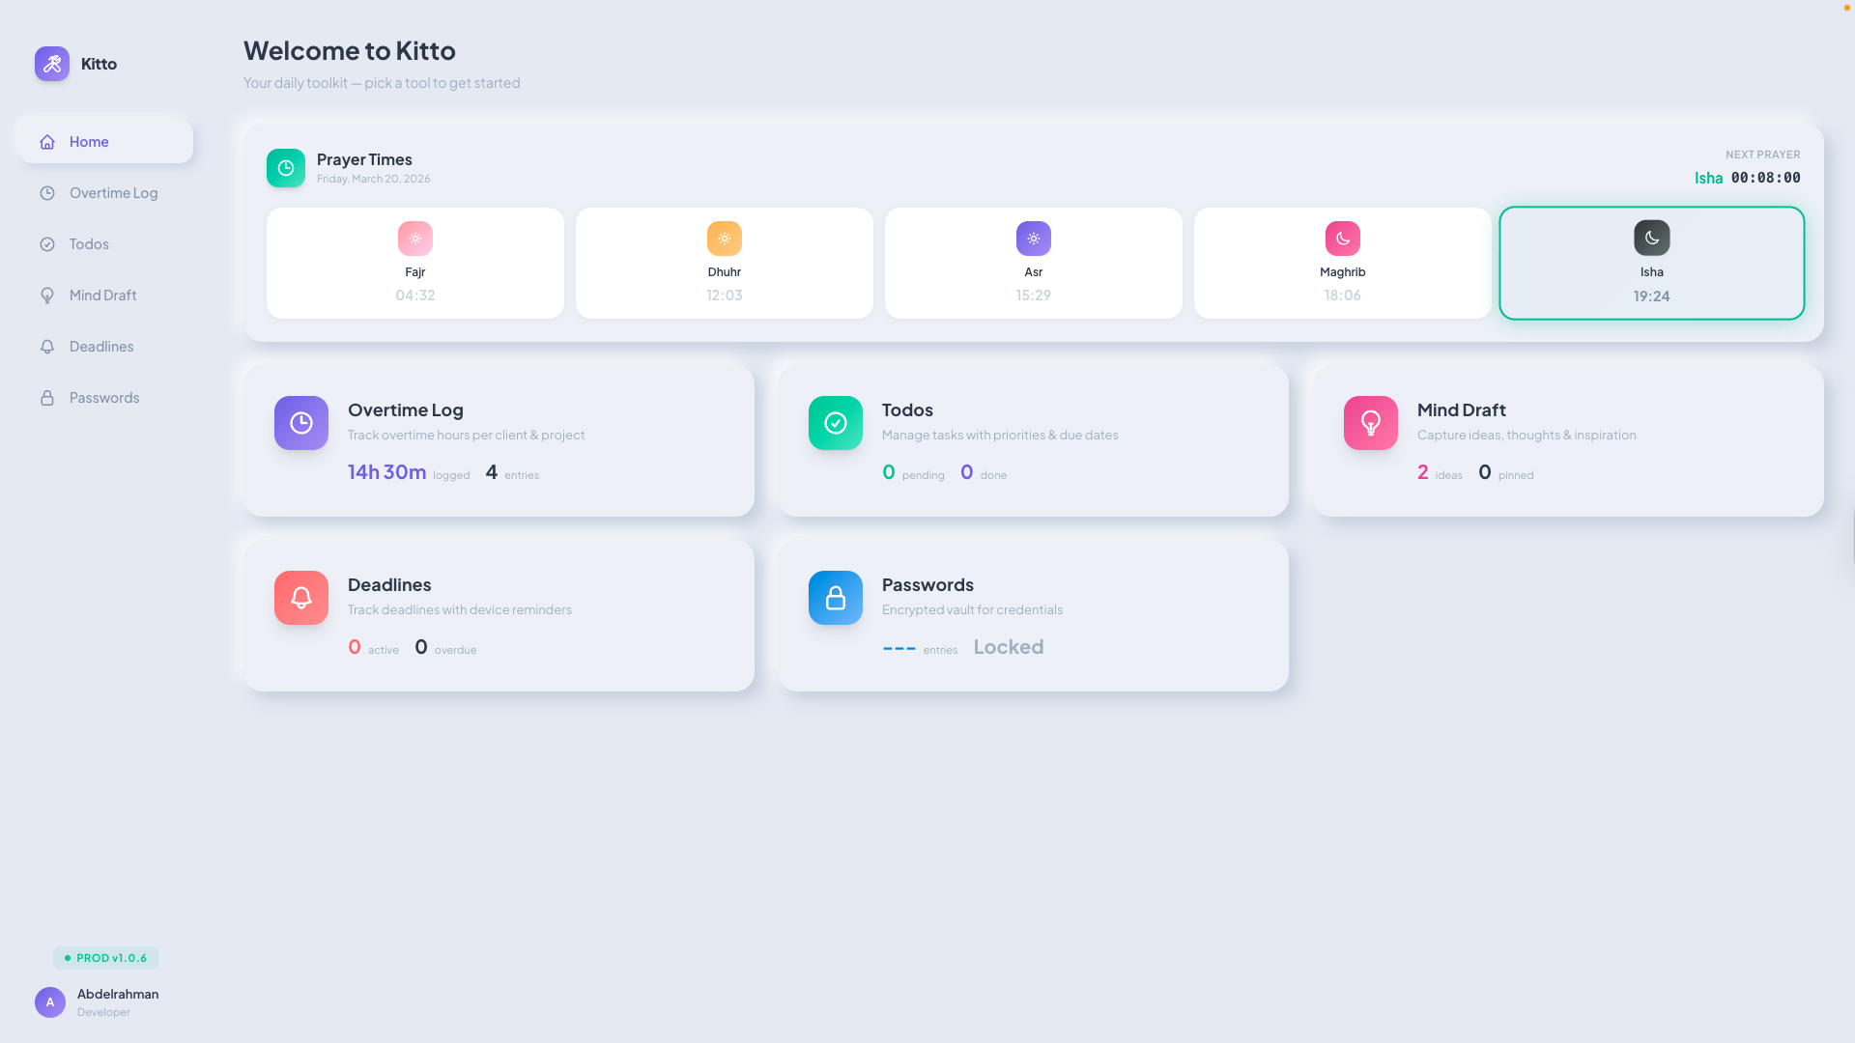Viewport: 1855px width, 1043px height.
Task: Click the highlighted Isha prayer card
Action: (1651, 262)
